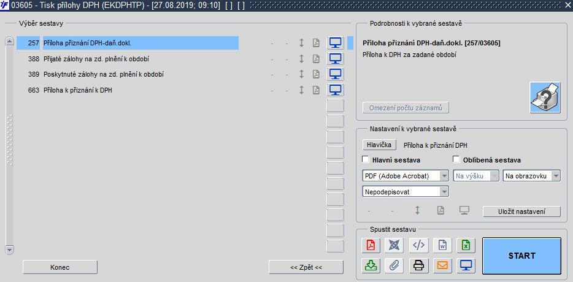Expand the Na obrazovku output dropdown

[532, 176]
